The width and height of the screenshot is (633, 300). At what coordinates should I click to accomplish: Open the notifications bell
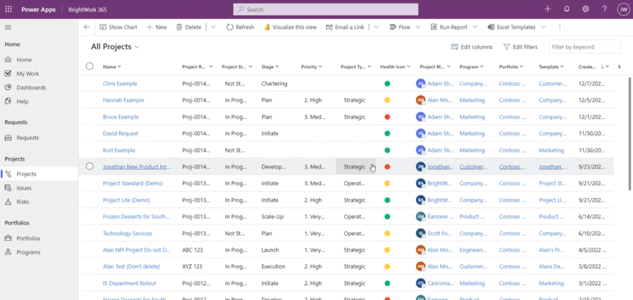[x=566, y=9]
